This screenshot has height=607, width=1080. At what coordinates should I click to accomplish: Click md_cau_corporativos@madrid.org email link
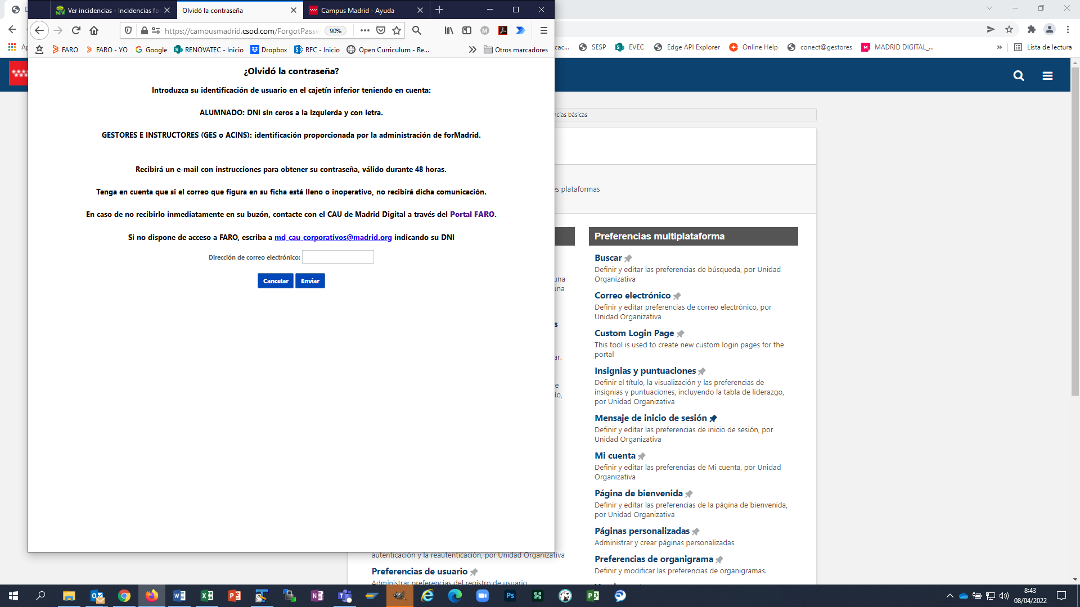[333, 237]
